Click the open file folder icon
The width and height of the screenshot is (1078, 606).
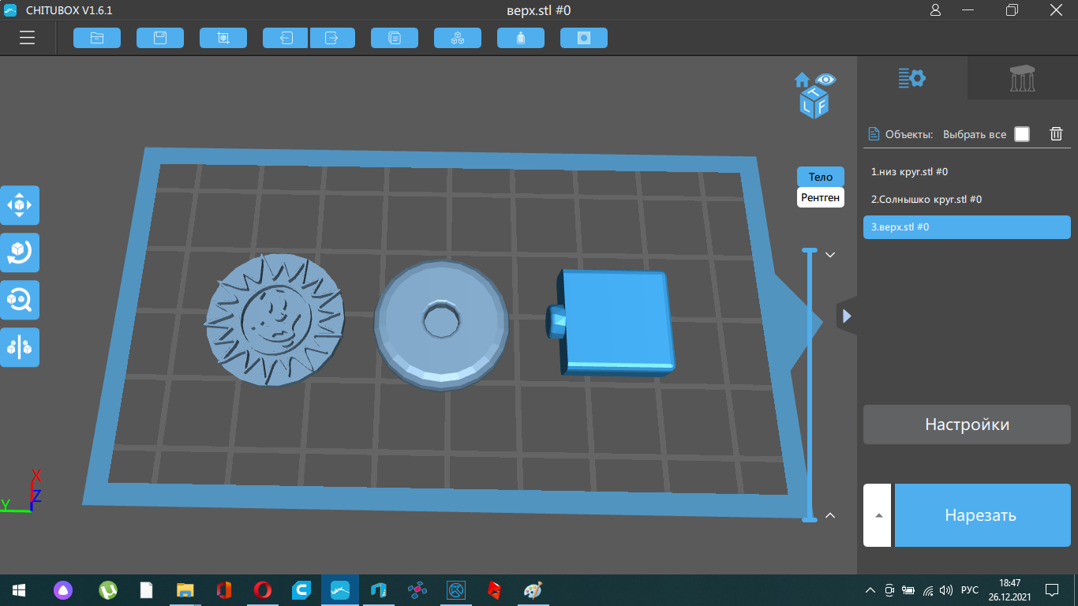(97, 38)
